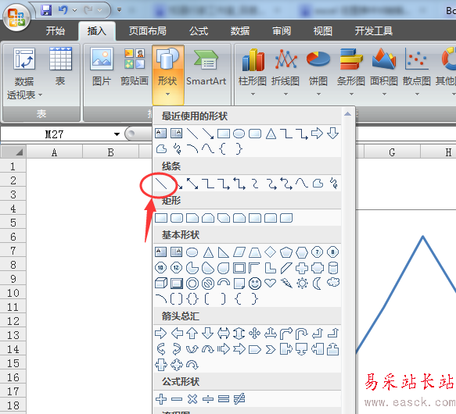This screenshot has width=456, height=414.
Task: Open the 开发工具 tab
Action: coord(373,30)
